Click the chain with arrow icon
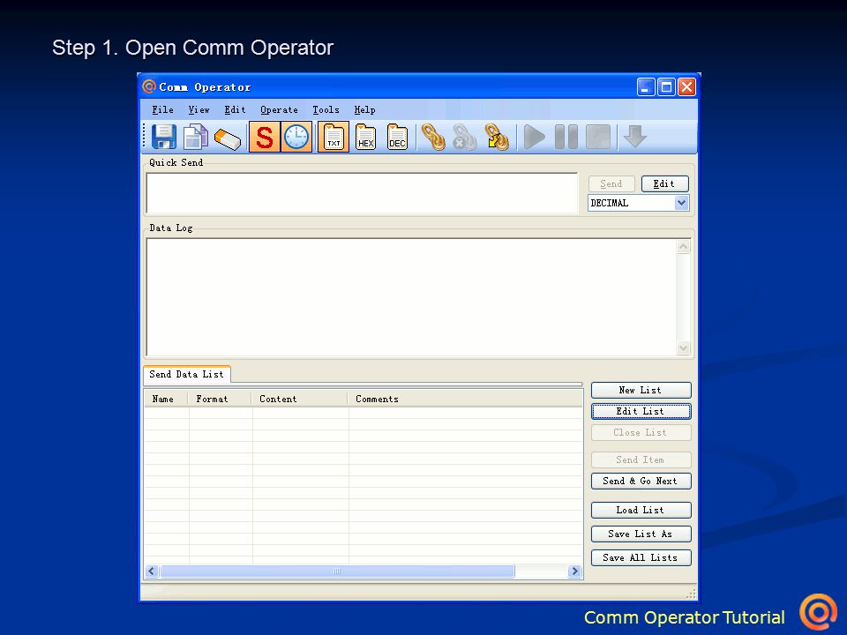The image size is (847, 635). [497, 138]
